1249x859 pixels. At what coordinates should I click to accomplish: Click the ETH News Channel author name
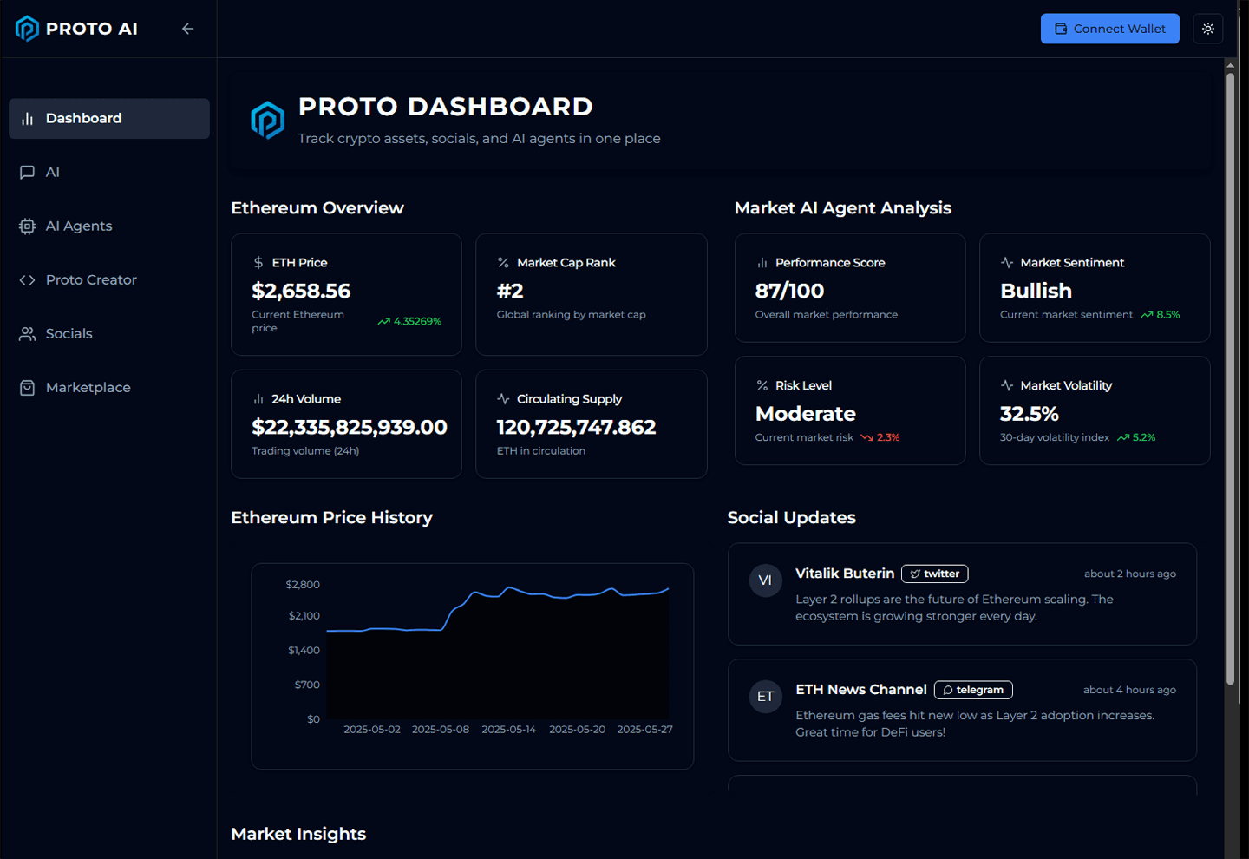pos(861,690)
